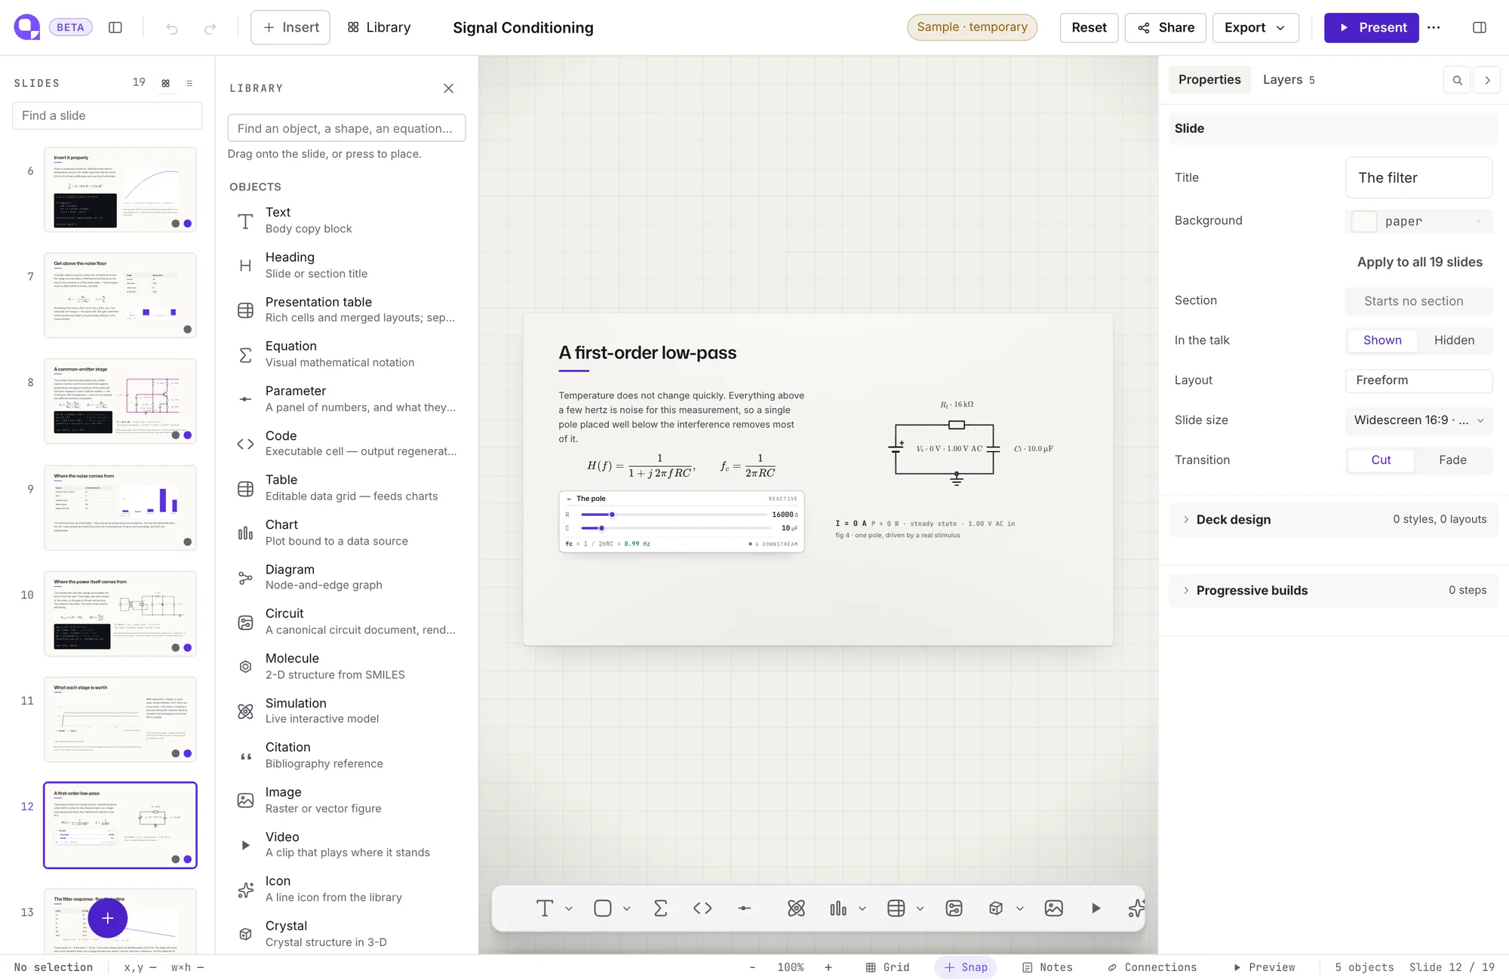The width and height of the screenshot is (1509, 980).
Task: Toggle Connections in status bar
Action: pyautogui.click(x=1152, y=967)
